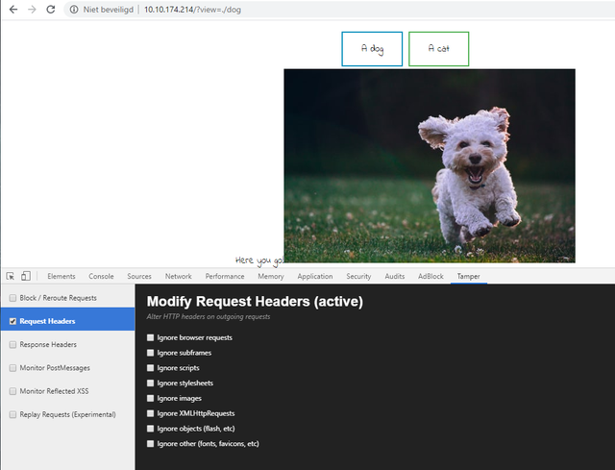
Task: Open the Performance tab
Action: click(x=225, y=276)
